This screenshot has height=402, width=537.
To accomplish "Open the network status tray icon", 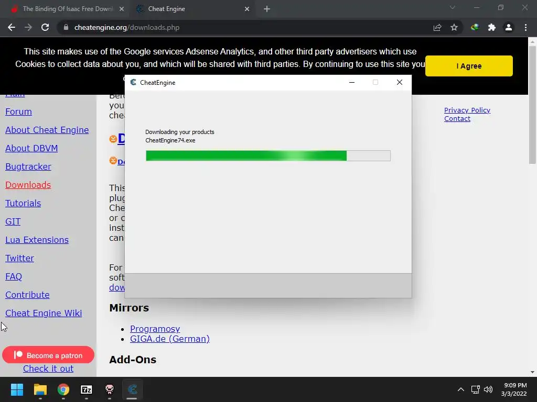I will (475, 389).
